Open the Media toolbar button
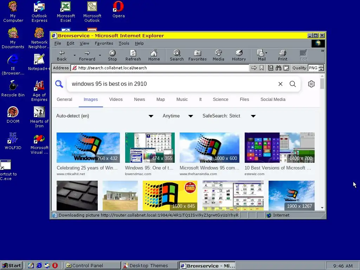The width and height of the screenshot is (360, 270). [x=218, y=56]
